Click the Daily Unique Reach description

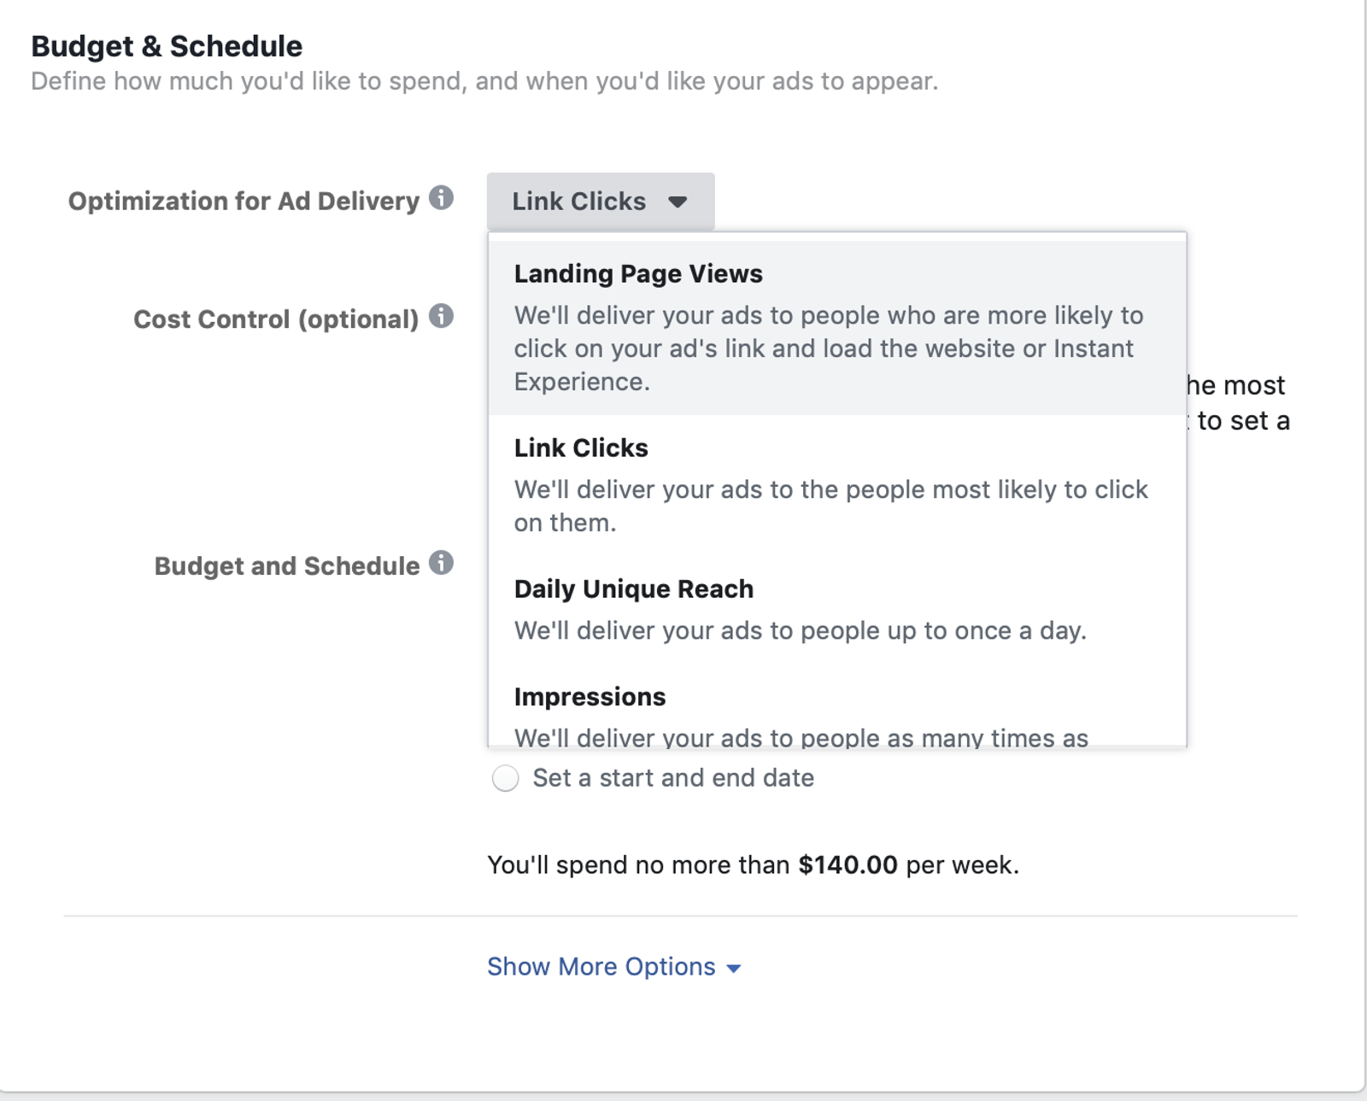[x=801, y=630]
